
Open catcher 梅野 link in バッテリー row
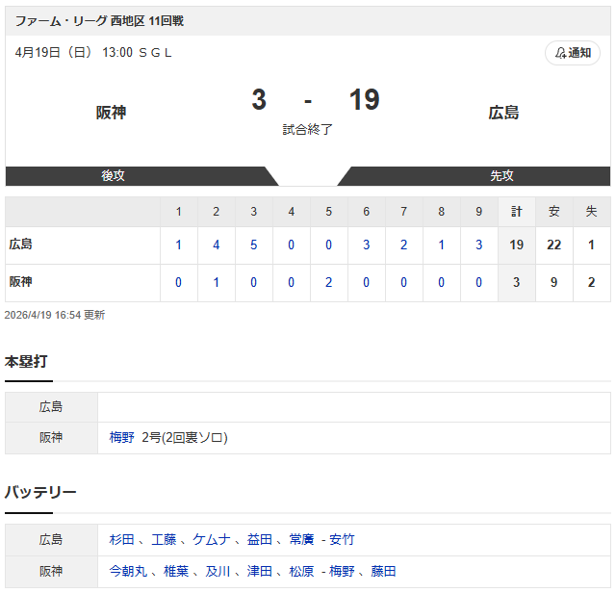(342, 571)
